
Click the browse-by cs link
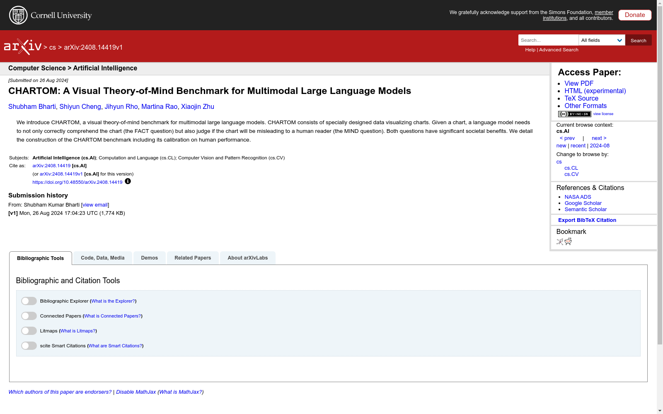tap(559, 162)
